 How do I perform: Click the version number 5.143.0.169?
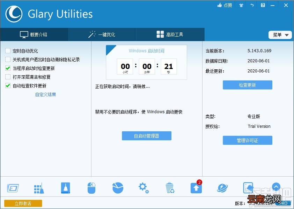[x=259, y=51]
